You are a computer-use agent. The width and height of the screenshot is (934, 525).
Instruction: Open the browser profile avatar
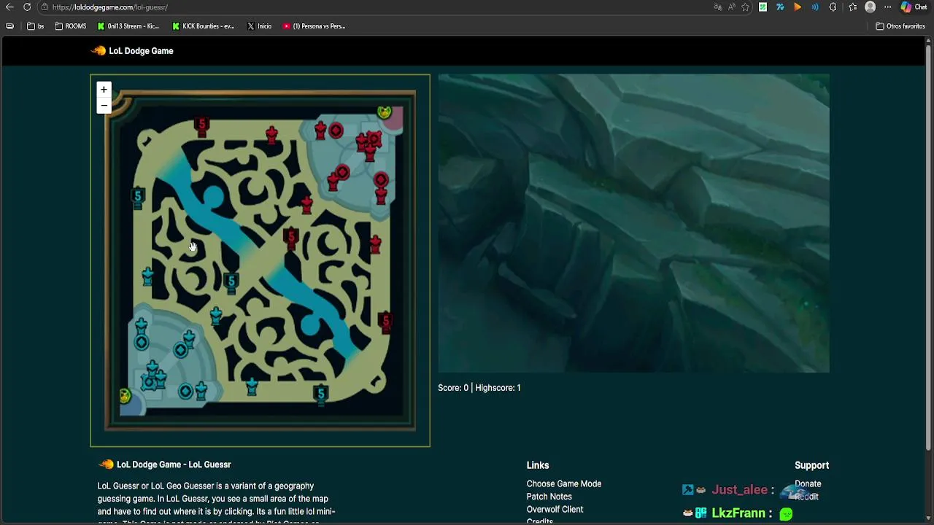click(x=870, y=7)
